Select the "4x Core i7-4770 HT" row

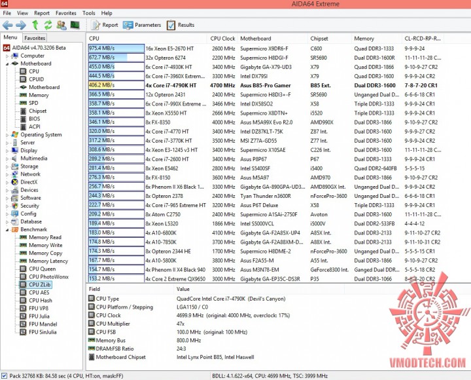click(x=264, y=132)
